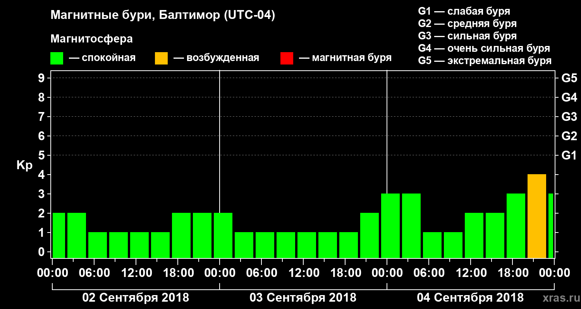
Task: Select the first green bar of 02 Сентября
Action: click(59, 236)
